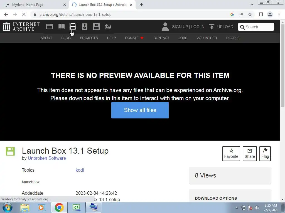
Task: Click the taskbar clock and date
Action: point(271,208)
